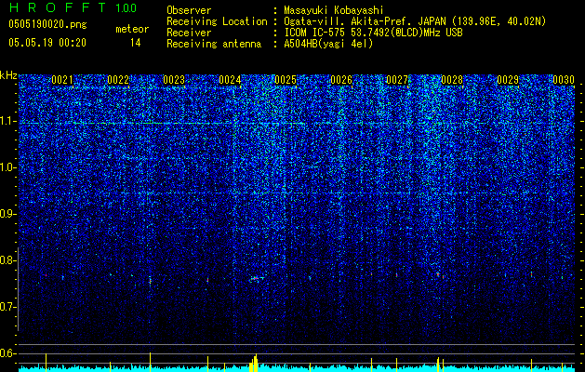Click the 0029 time marker
The image size is (585, 372).
click(508, 80)
